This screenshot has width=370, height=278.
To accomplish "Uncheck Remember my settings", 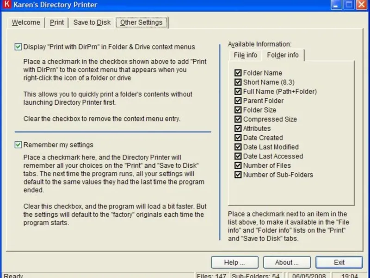I will click(x=18, y=145).
